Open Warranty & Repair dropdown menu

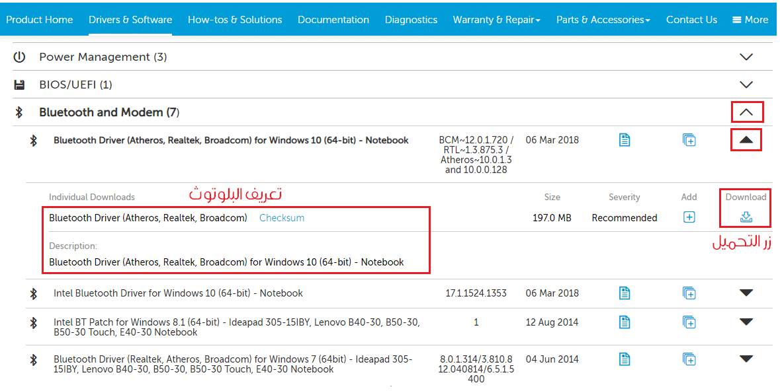click(496, 20)
